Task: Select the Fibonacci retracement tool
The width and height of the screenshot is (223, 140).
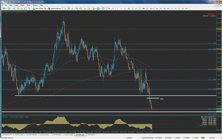Action: [132, 9]
